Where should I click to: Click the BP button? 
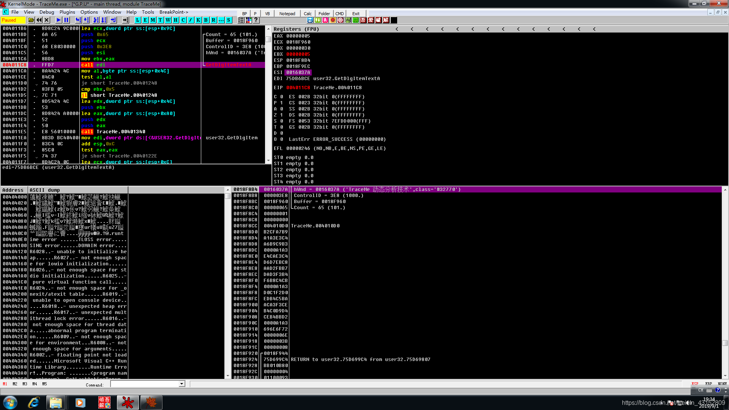click(245, 14)
